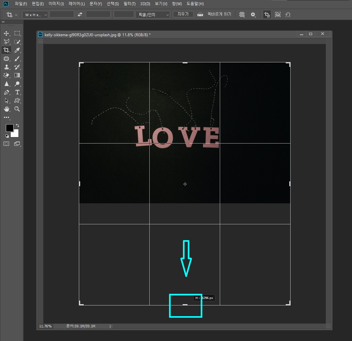Click the Straighten level icon
Screen dimensions: 352x341
click(x=200, y=14)
